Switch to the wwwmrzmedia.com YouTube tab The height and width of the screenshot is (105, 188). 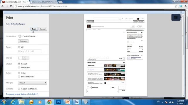point(15,2)
